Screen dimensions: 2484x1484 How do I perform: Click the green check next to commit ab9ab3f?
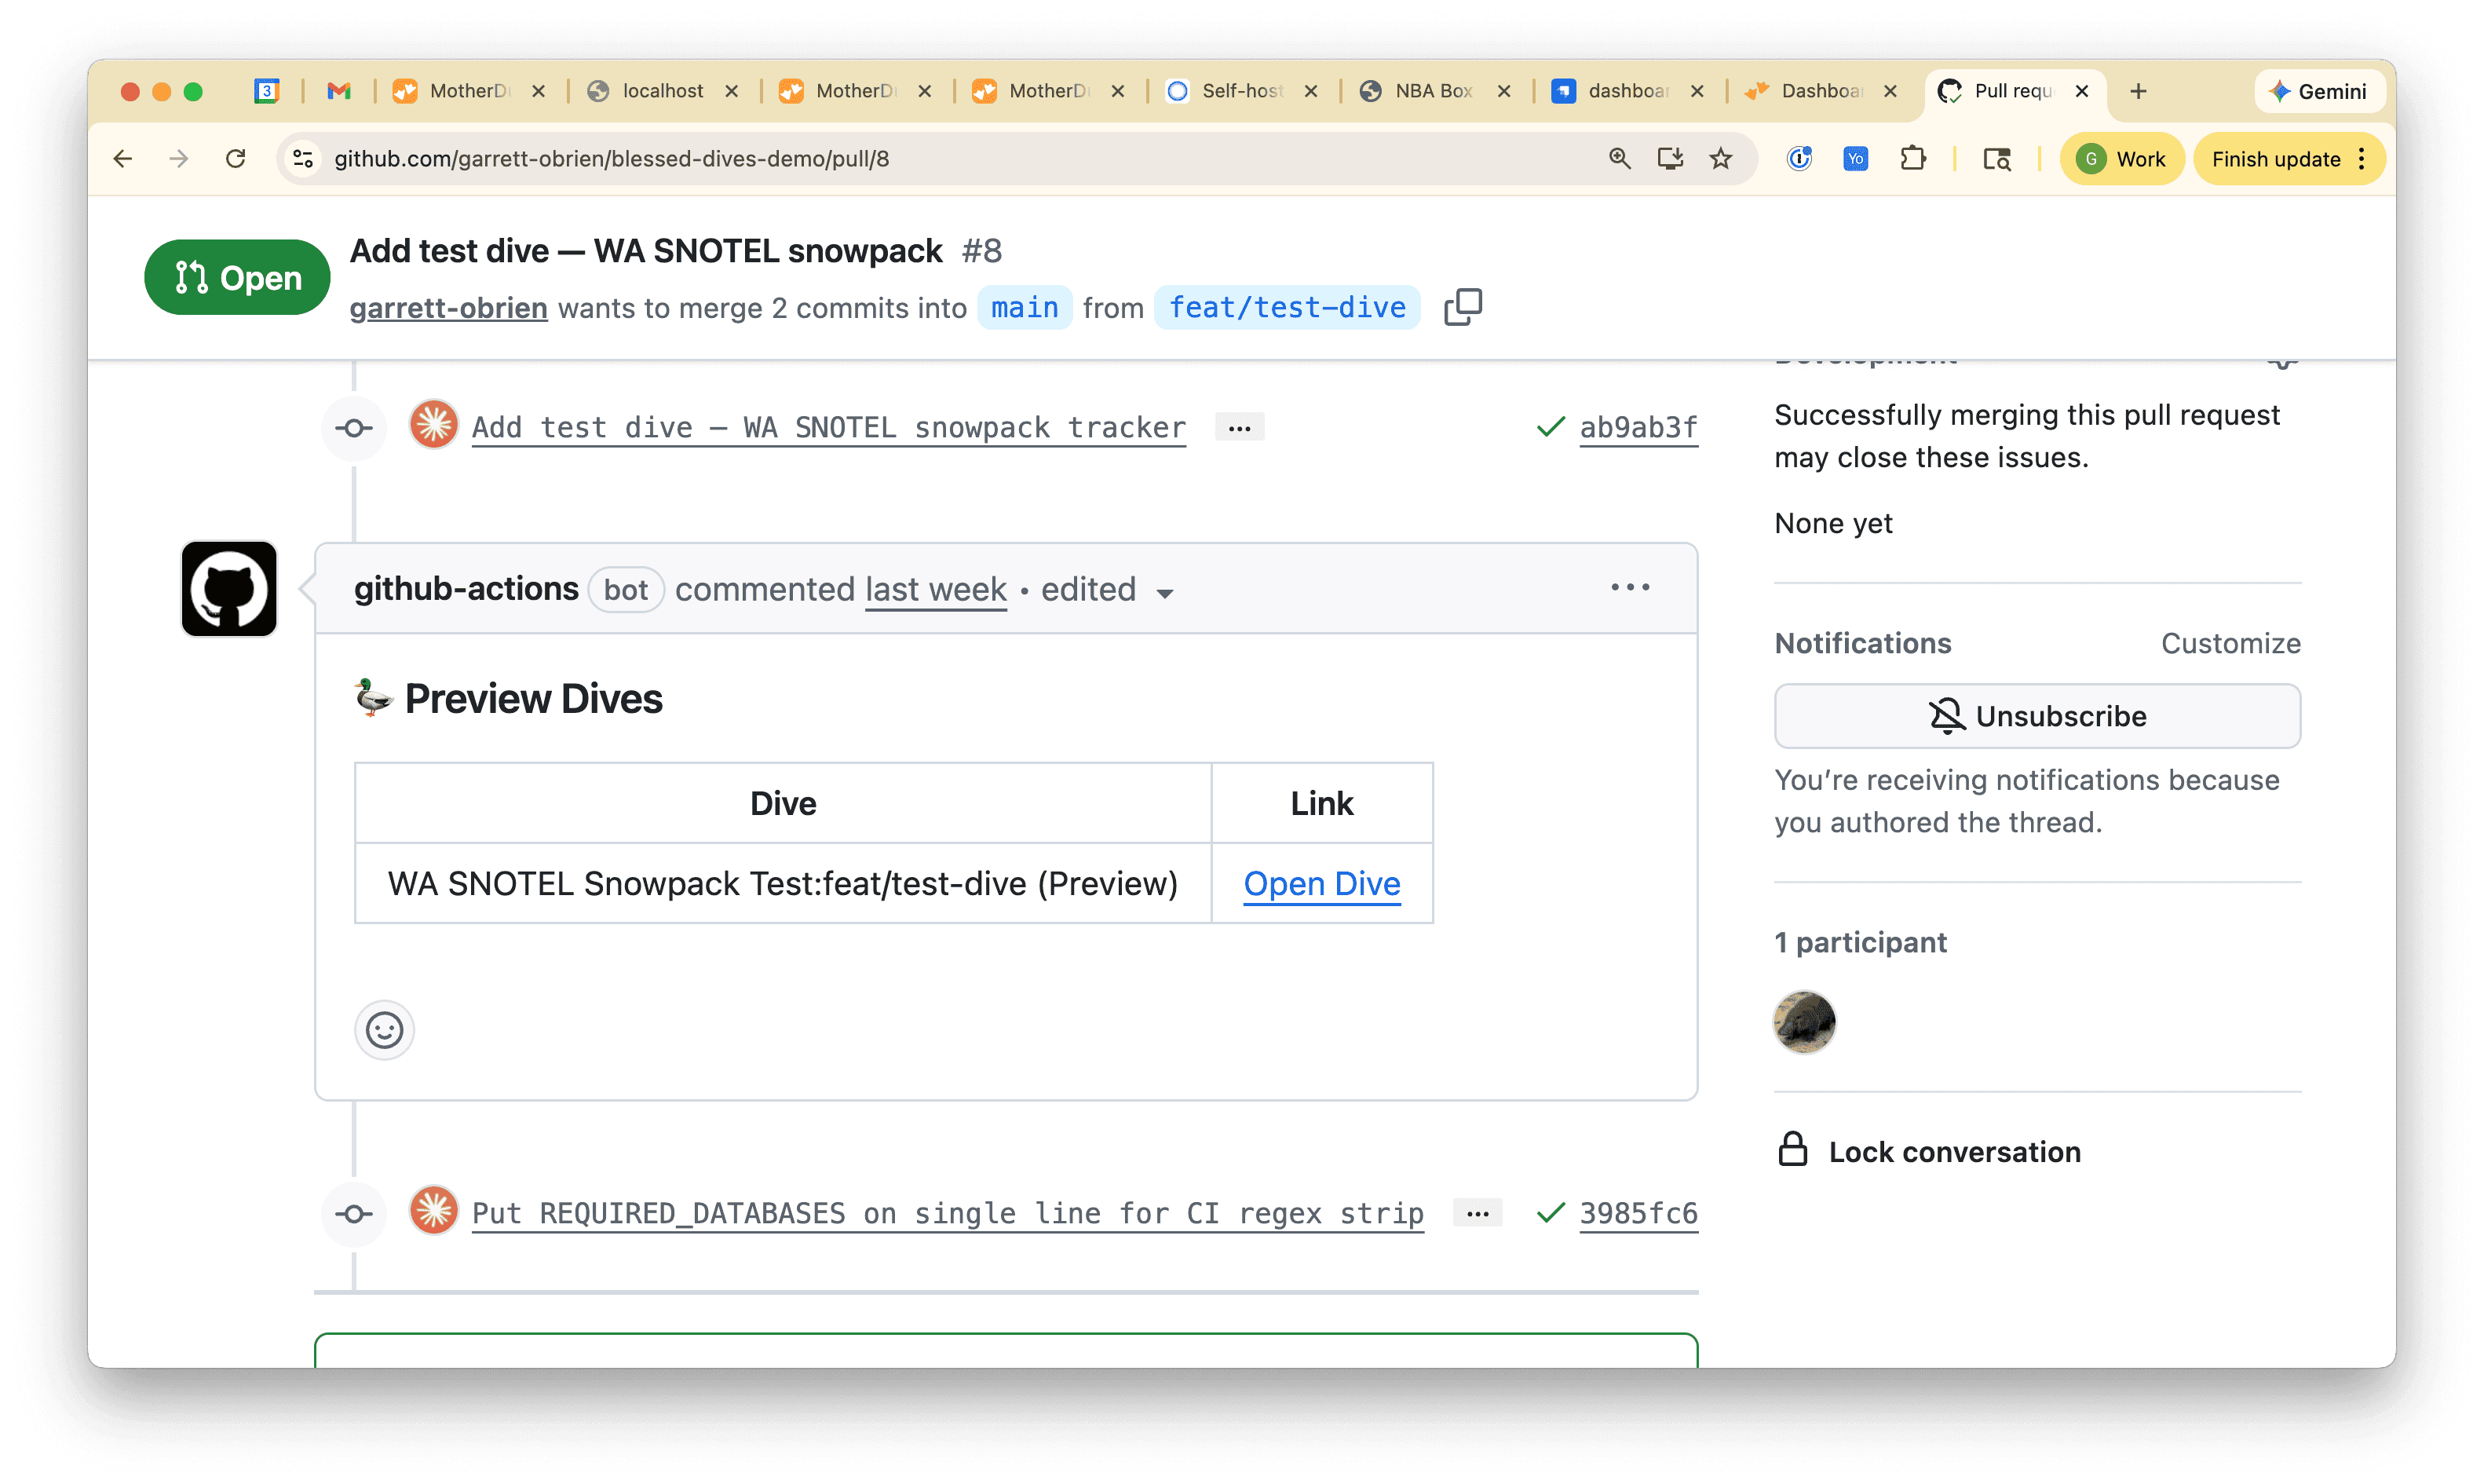pos(1550,427)
